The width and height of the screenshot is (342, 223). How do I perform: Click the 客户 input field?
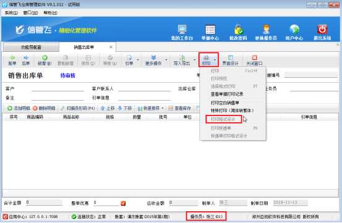(x=58, y=88)
